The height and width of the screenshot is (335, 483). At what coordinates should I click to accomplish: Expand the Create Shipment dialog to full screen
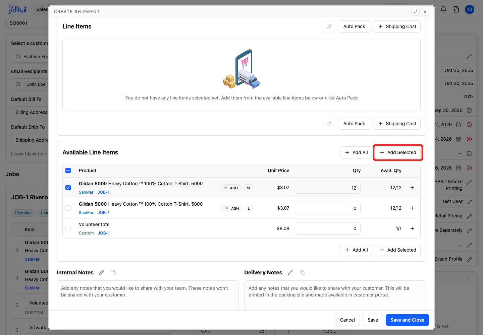click(x=416, y=12)
